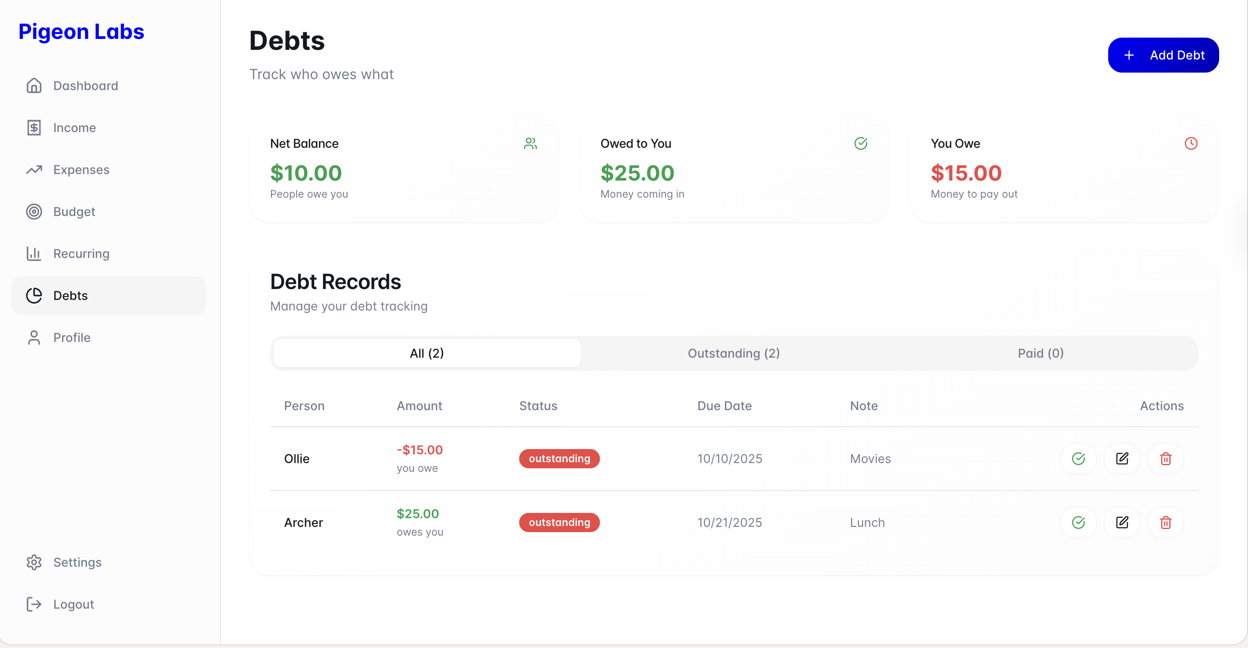Viewport: 1248px width, 648px height.
Task: Go to the Dashboard page
Action: point(85,86)
